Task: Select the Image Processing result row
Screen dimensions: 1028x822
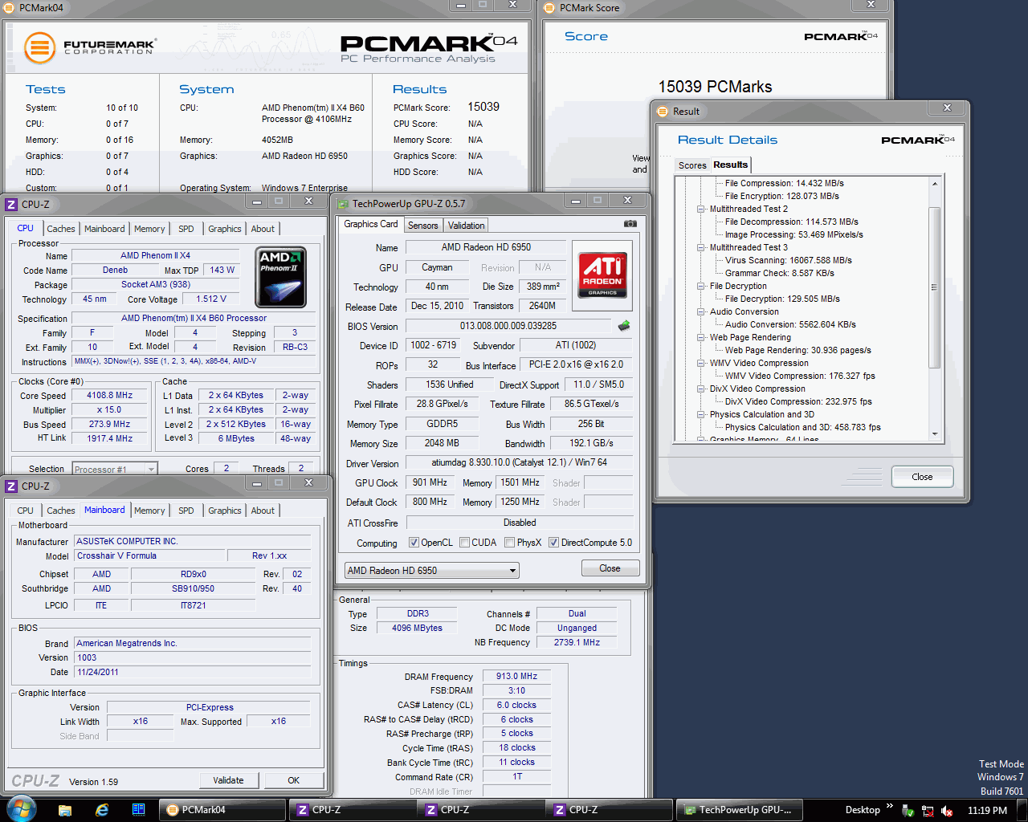Action: [x=793, y=234]
